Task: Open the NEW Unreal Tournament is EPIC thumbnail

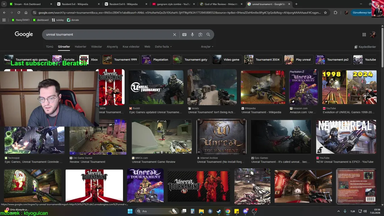Action: pyautogui.click(x=346, y=136)
